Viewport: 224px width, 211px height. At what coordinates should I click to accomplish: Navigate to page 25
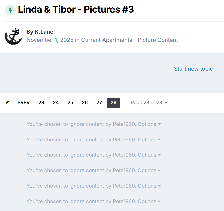click(70, 103)
